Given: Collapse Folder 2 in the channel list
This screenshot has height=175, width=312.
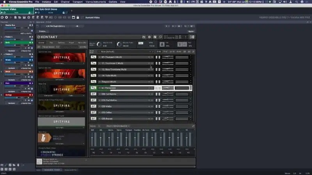Looking at the screenshot, I should [4, 54].
